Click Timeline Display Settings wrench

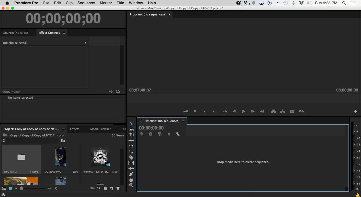point(178,134)
